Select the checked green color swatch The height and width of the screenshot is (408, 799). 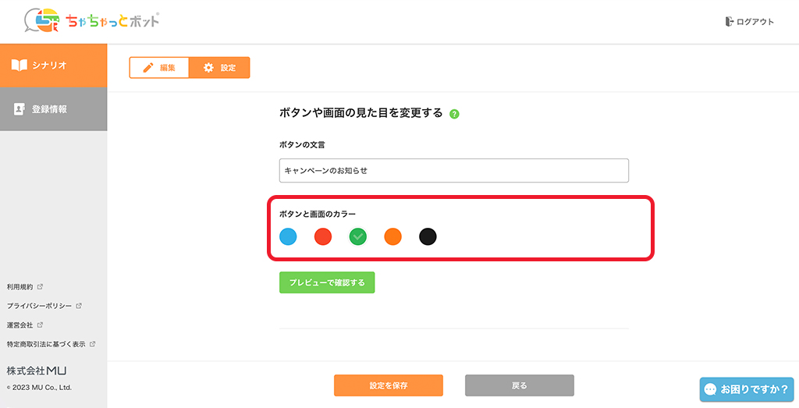tap(358, 236)
